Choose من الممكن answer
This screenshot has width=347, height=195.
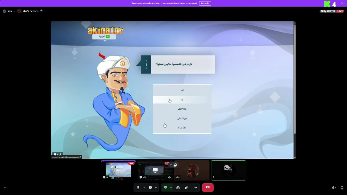182,118
